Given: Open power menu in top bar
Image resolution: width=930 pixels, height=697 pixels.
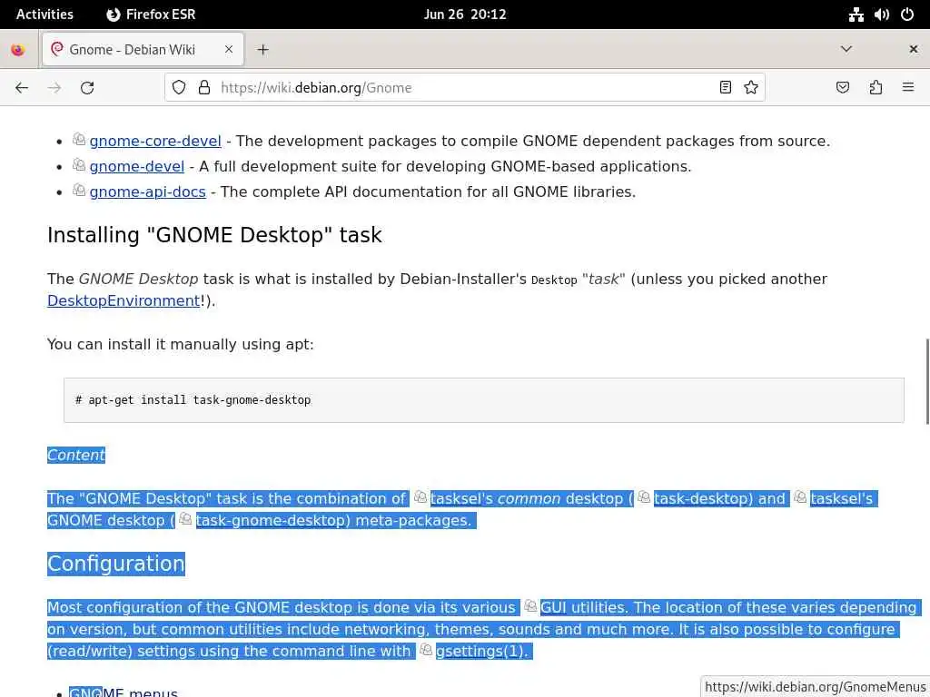Looking at the screenshot, I should 907,15.
